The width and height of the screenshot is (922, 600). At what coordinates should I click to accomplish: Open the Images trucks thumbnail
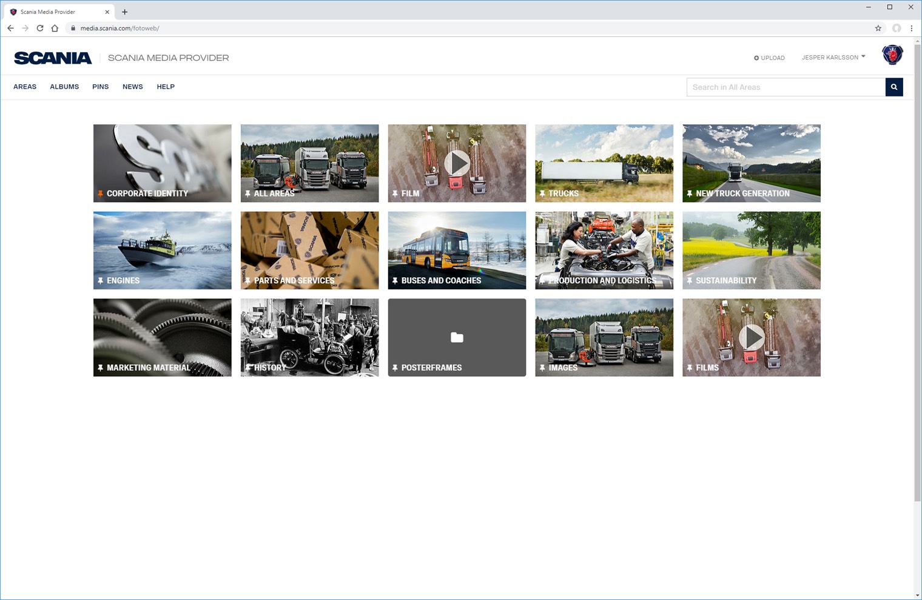[604, 337]
